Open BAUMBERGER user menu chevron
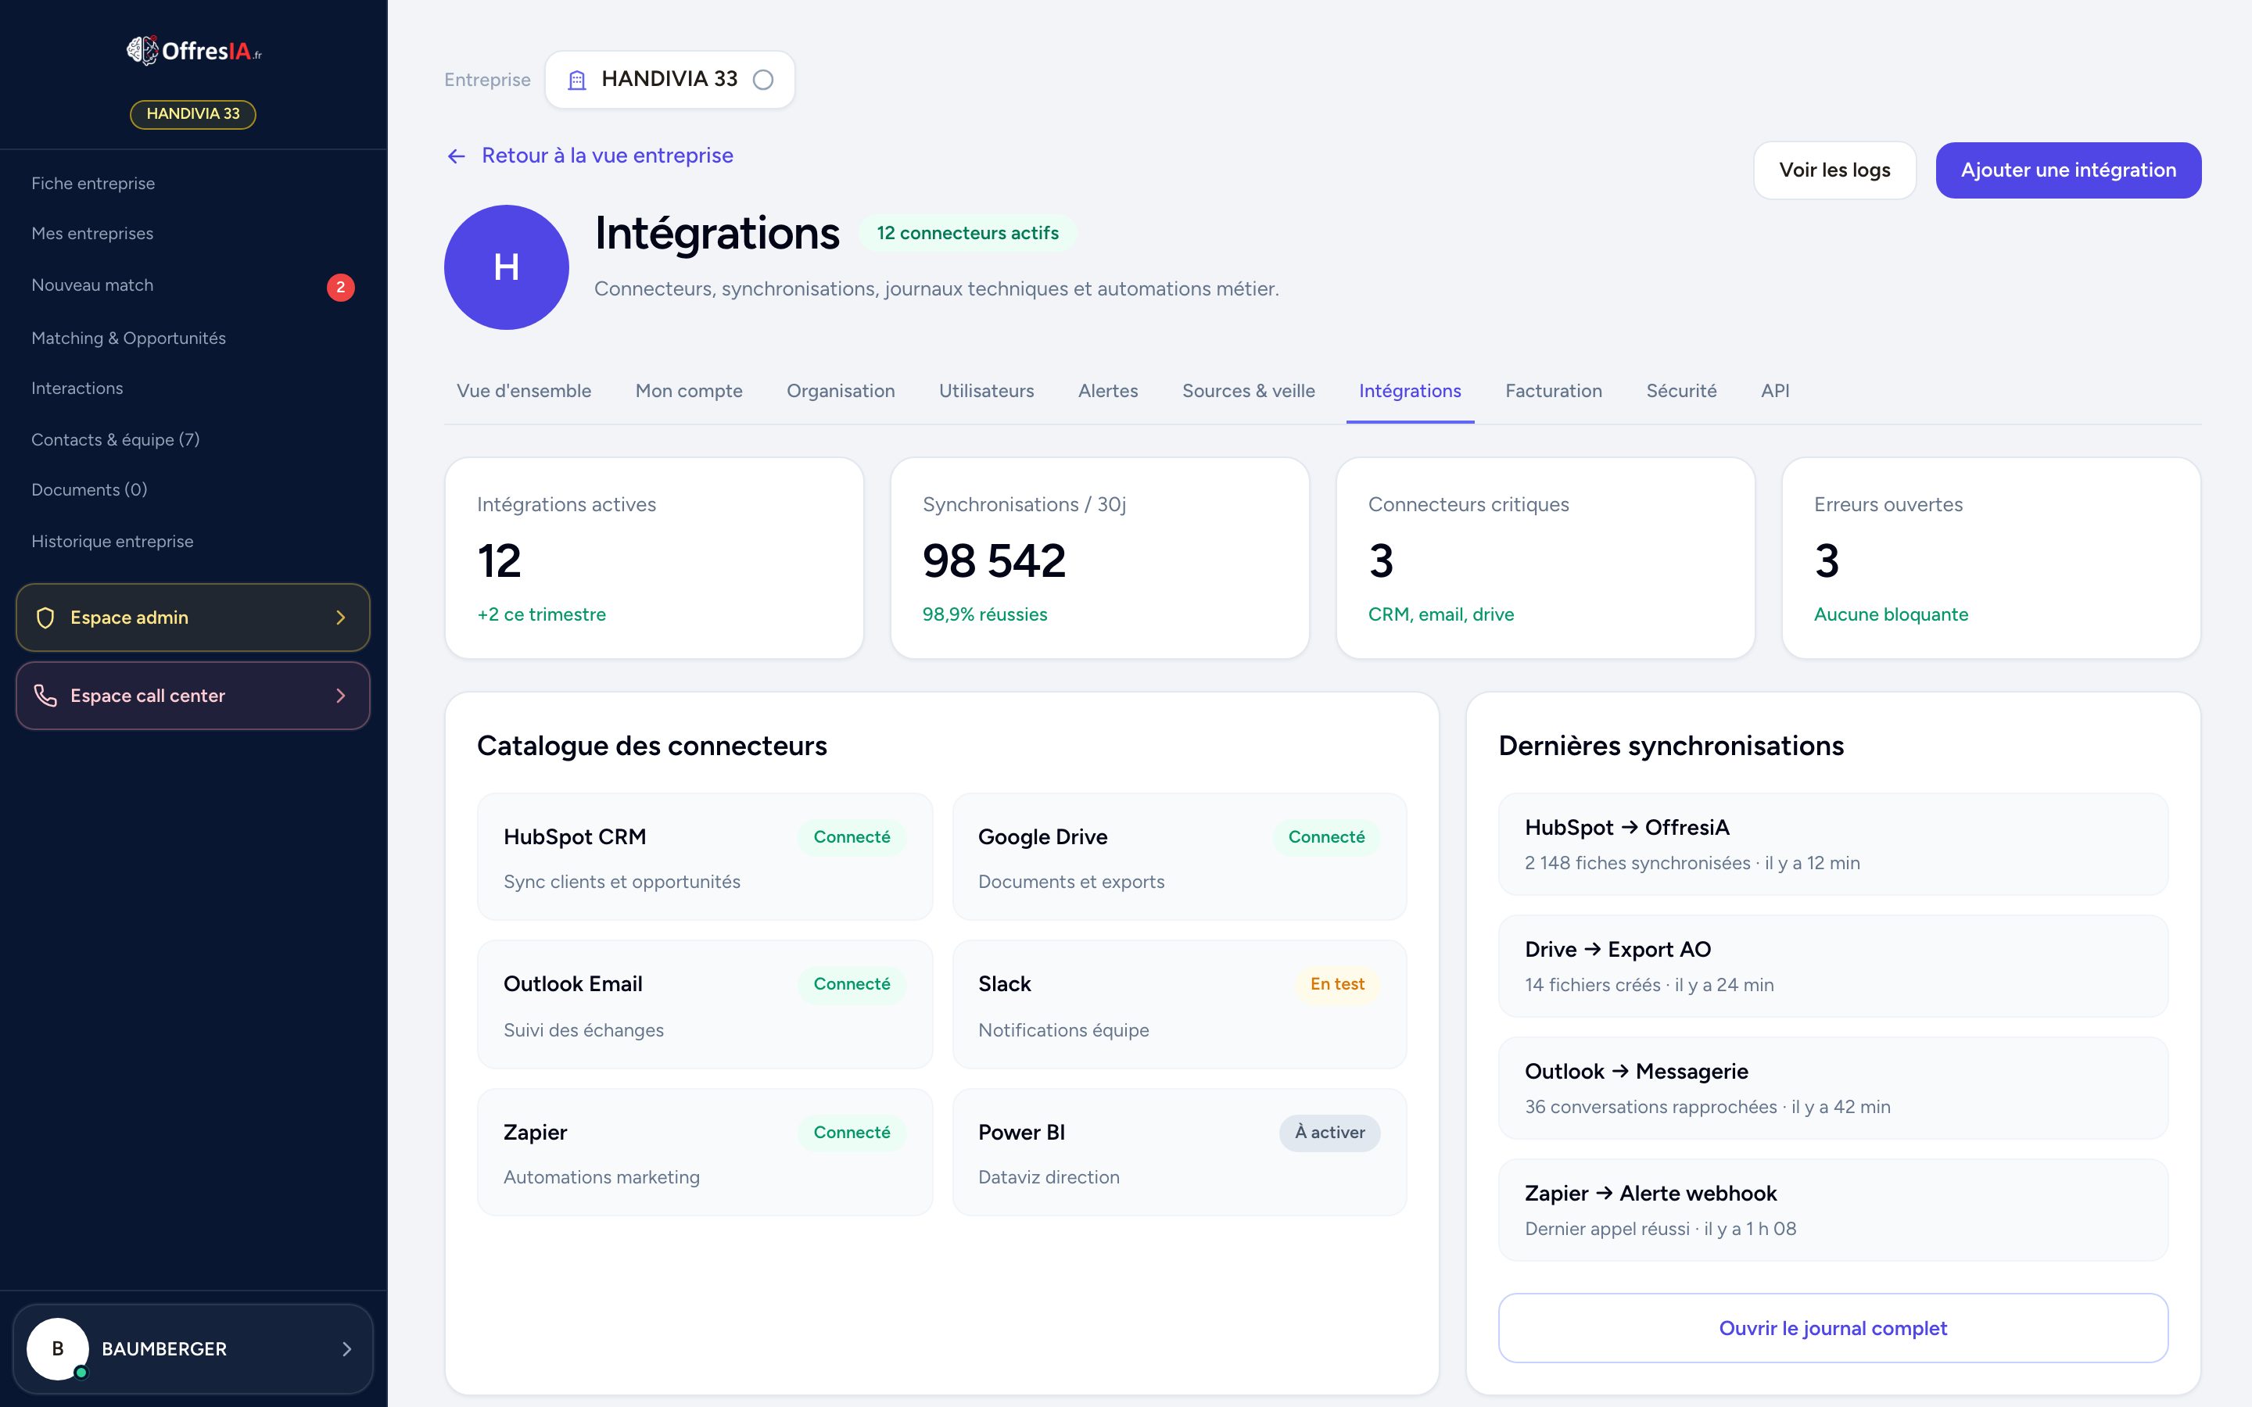The image size is (2252, 1407). click(x=346, y=1349)
